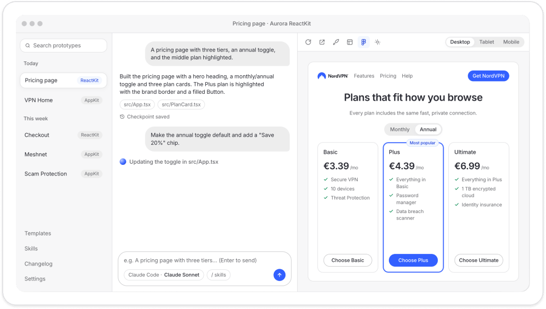Viewport: 546px width, 309px height.
Task: Open preview in new window icon
Action: click(x=322, y=42)
